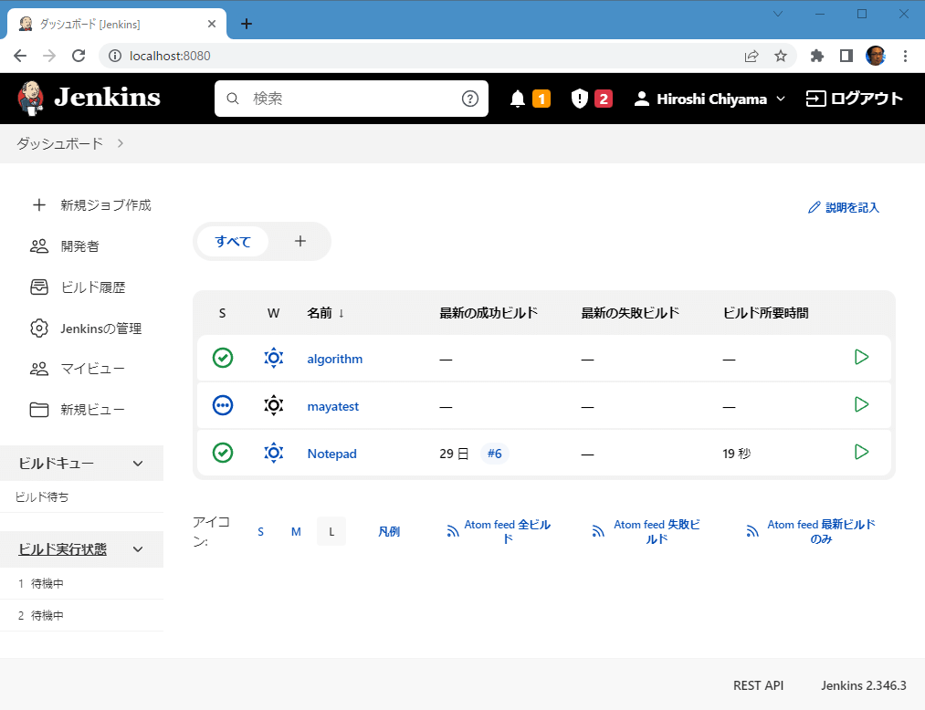
Task: Select the ダッシュボード [Jenkins] browser tab
Action: click(x=117, y=24)
